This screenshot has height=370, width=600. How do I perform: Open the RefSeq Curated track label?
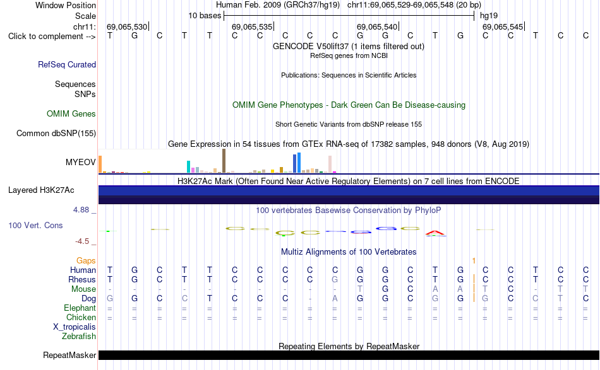pyautogui.click(x=67, y=64)
